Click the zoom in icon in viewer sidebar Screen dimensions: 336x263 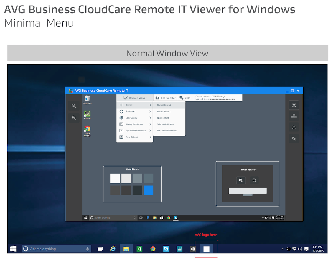click(x=74, y=118)
